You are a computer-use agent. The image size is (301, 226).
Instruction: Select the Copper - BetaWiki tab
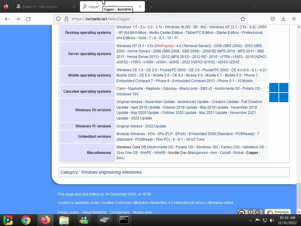pyautogui.click(x=112, y=6)
